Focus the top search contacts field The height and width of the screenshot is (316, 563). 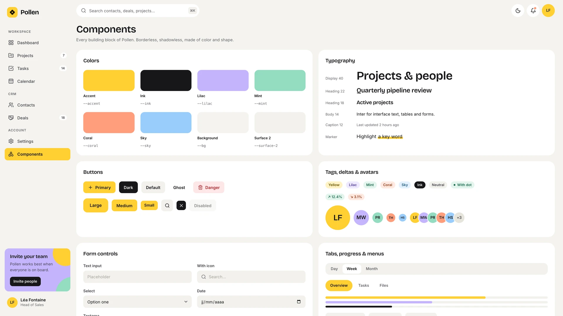coord(138,11)
